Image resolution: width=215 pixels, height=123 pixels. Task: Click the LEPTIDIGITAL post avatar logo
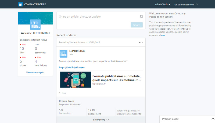tap(63, 54)
